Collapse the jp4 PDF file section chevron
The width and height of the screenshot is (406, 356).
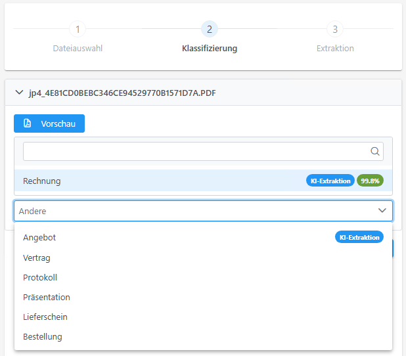(x=19, y=93)
